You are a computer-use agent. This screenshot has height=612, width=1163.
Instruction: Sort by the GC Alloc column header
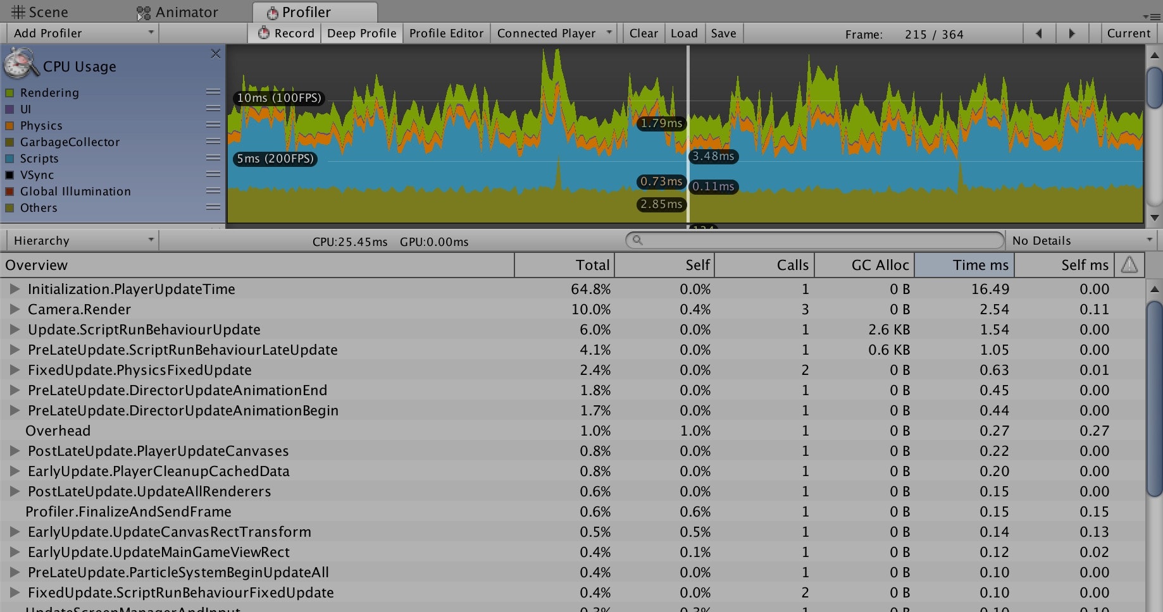coord(864,265)
